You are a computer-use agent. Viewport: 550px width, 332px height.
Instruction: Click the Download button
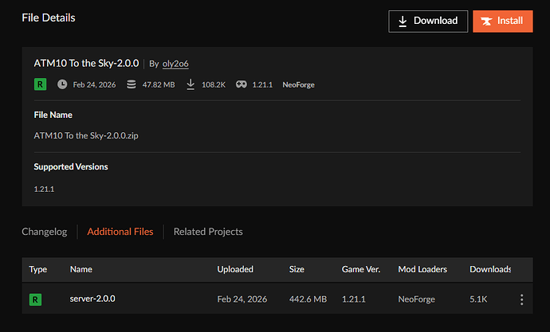[428, 21]
